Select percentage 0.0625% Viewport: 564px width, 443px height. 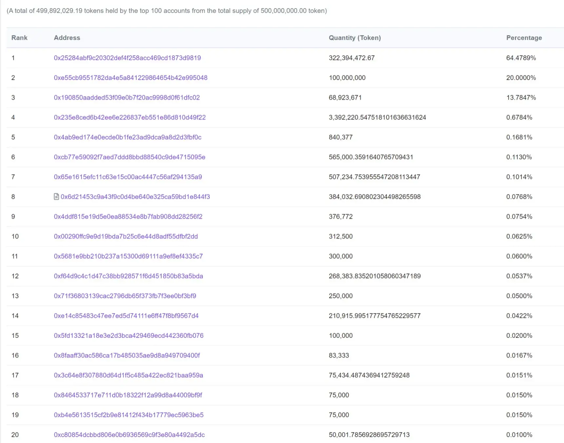(519, 236)
